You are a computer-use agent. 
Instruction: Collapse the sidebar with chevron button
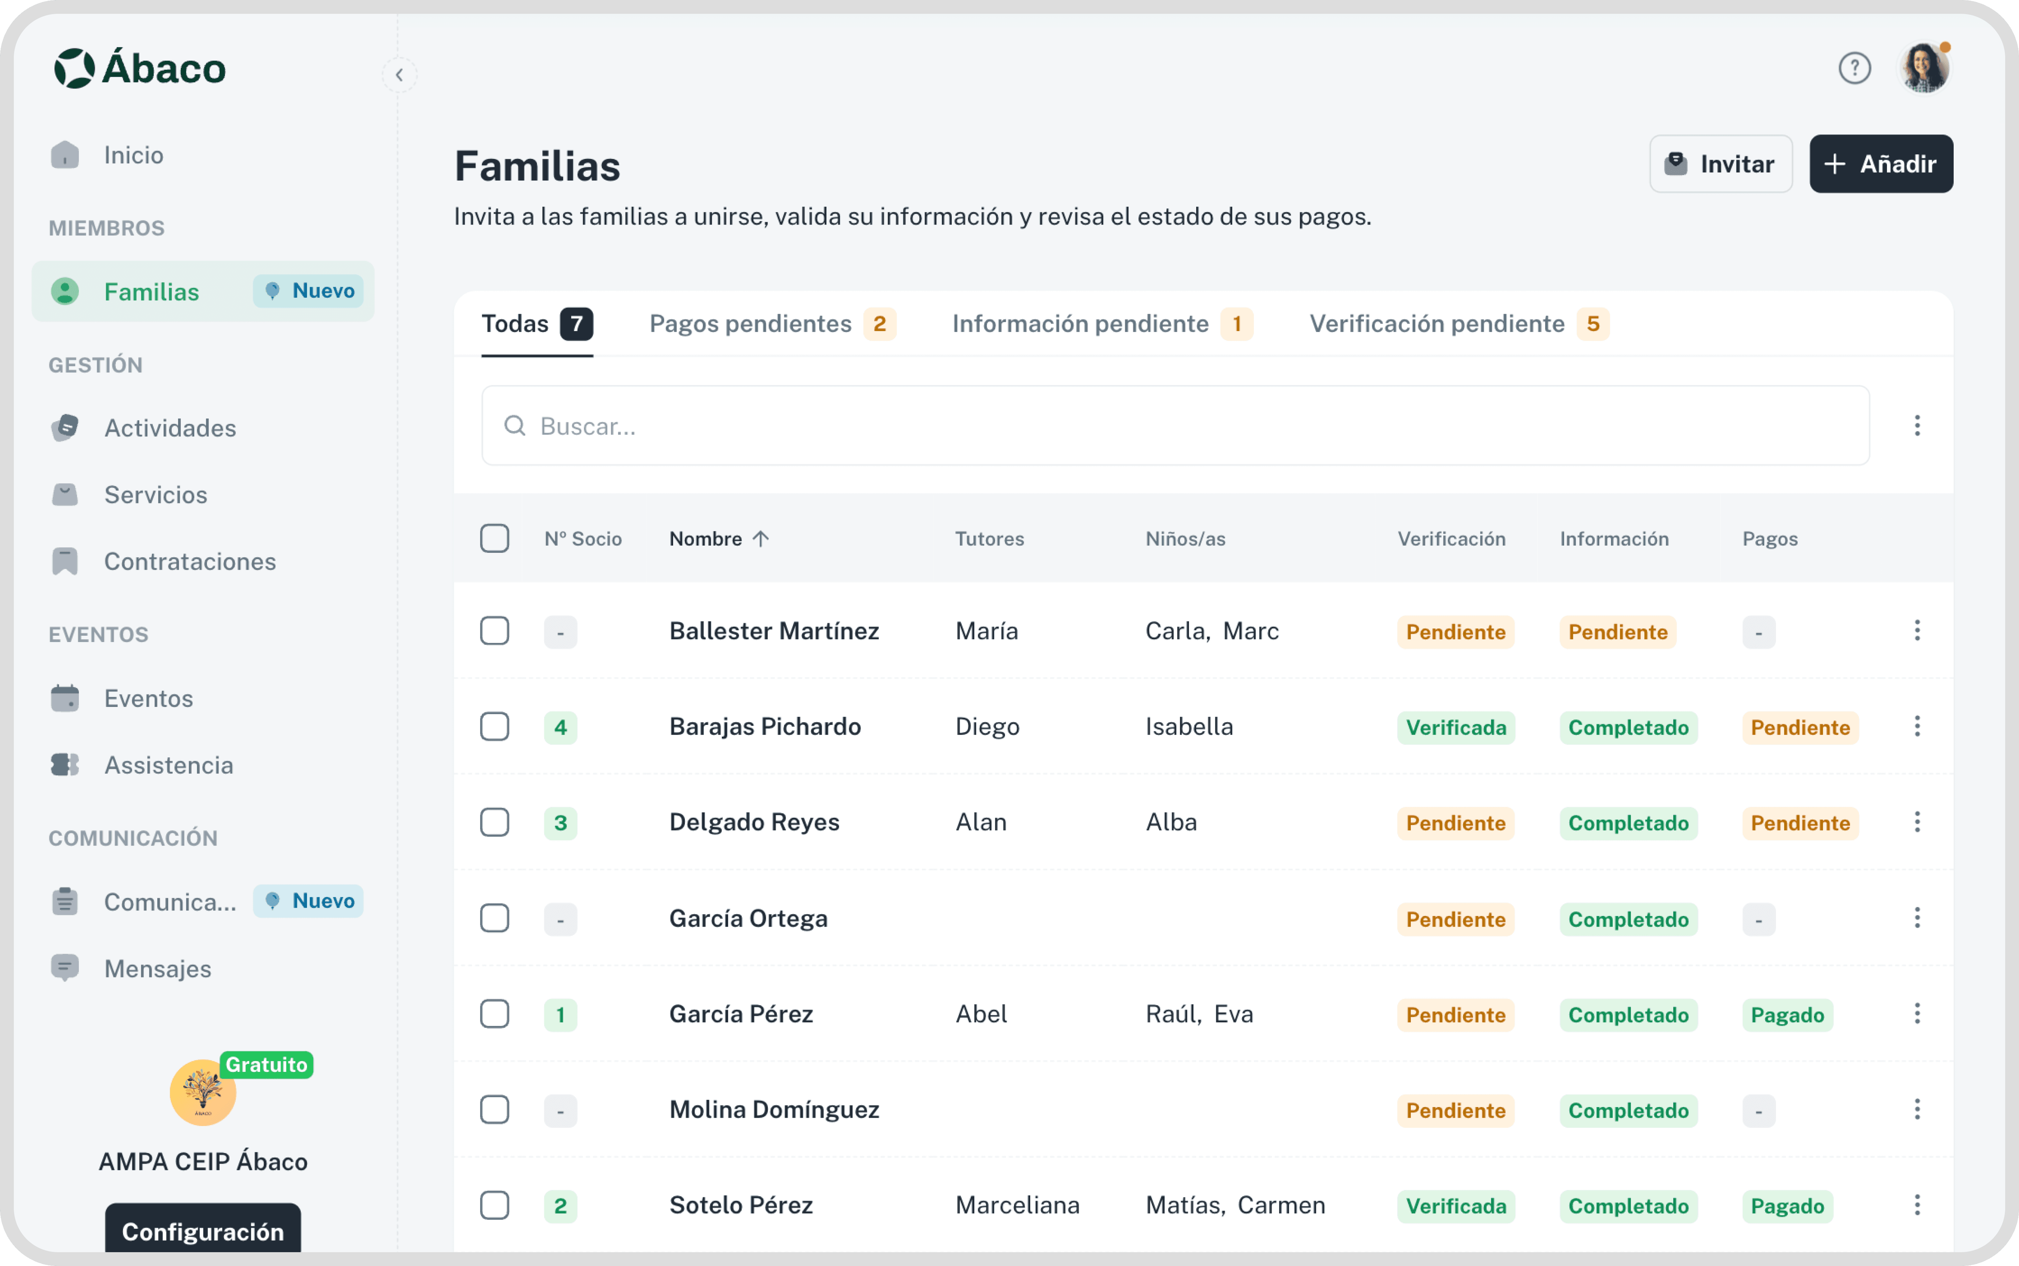click(x=400, y=75)
